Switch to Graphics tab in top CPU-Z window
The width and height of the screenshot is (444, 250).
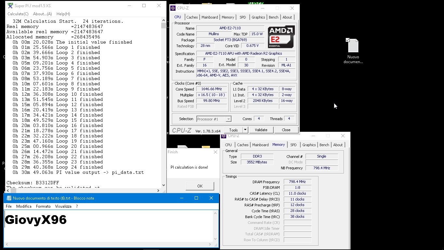pyautogui.click(x=258, y=17)
